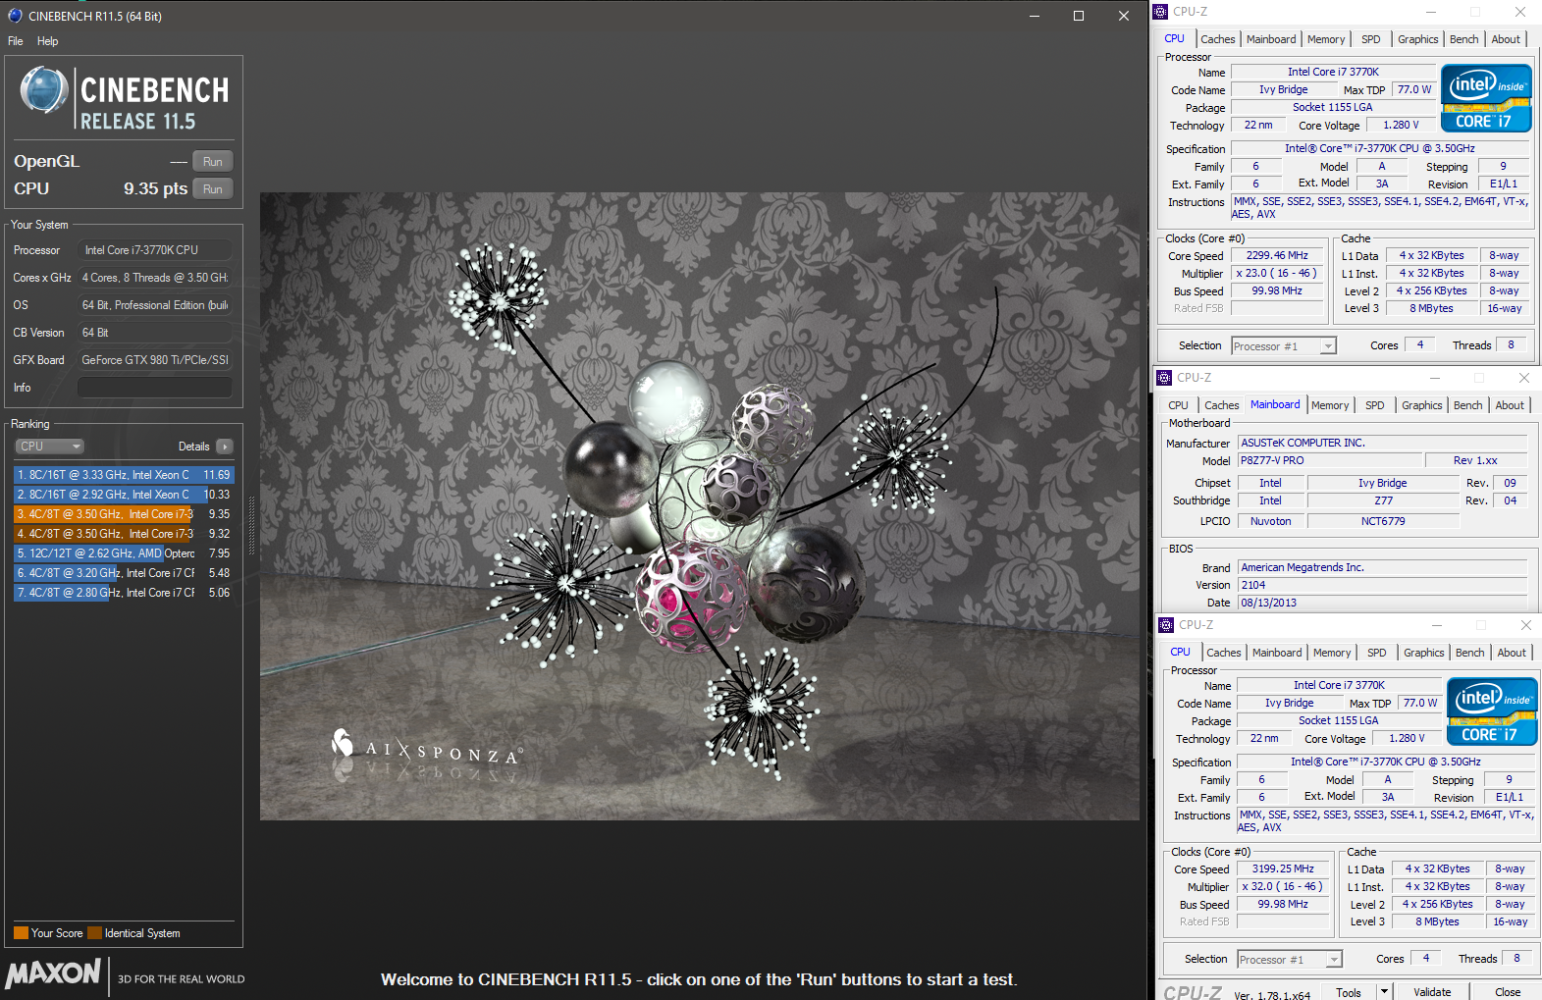Click the Validate button in CPU-Z
This screenshot has height=1000, width=1542.
point(1432,992)
